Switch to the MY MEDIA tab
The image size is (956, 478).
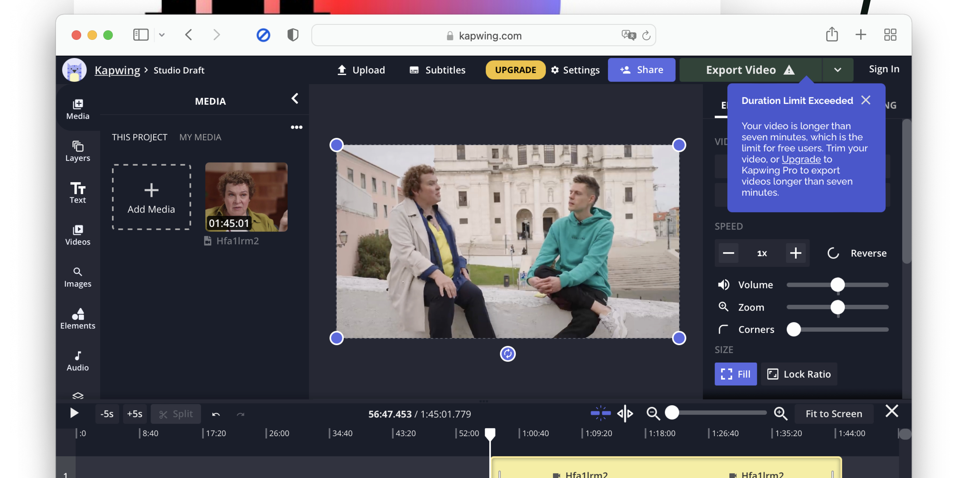click(200, 137)
